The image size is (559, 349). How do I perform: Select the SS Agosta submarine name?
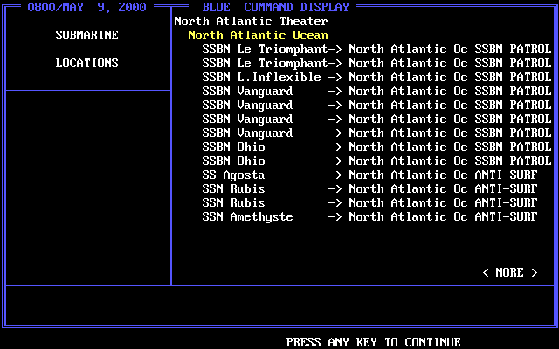pyautogui.click(x=233, y=174)
